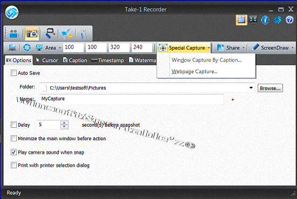The width and height of the screenshot is (297, 199).
Task: Click the resize grip in status bar corner
Action: point(293,193)
